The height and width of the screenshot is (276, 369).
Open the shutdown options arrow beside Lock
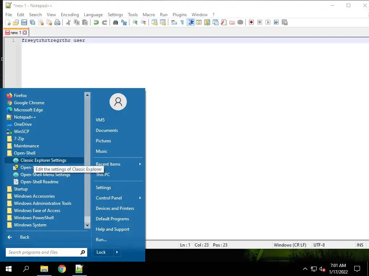117,252
